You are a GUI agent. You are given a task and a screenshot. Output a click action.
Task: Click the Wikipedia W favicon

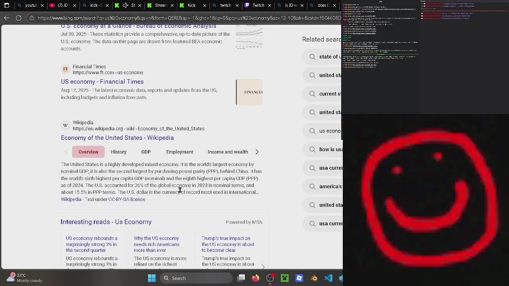coord(65,125)
